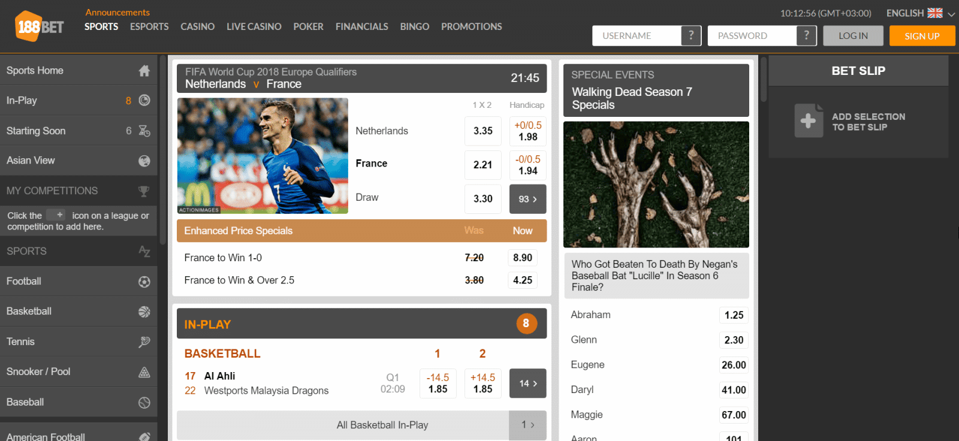This screenshot has height=441, width=959.
Task: Select Netherlands 1X2 odds 3.35
Action: pyautogui.click(x=482, y=131)
